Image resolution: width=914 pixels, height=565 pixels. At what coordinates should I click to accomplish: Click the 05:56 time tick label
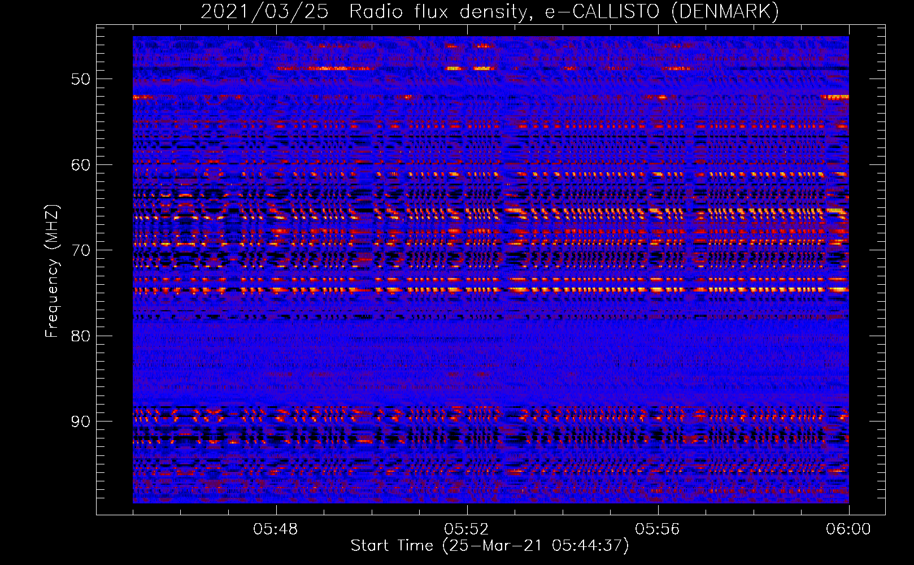(x=658, y=529)
